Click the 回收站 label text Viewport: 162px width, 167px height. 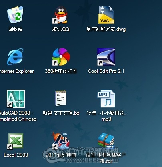(x=15, y=29)
